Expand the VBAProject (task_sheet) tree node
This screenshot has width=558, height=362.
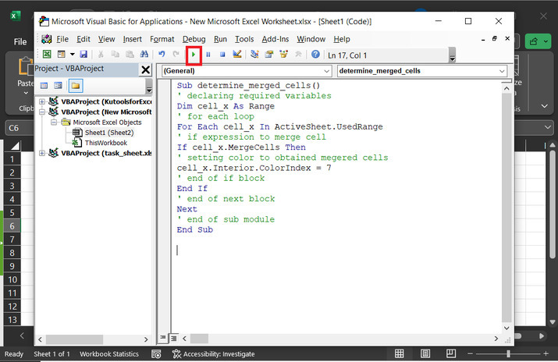42,153
